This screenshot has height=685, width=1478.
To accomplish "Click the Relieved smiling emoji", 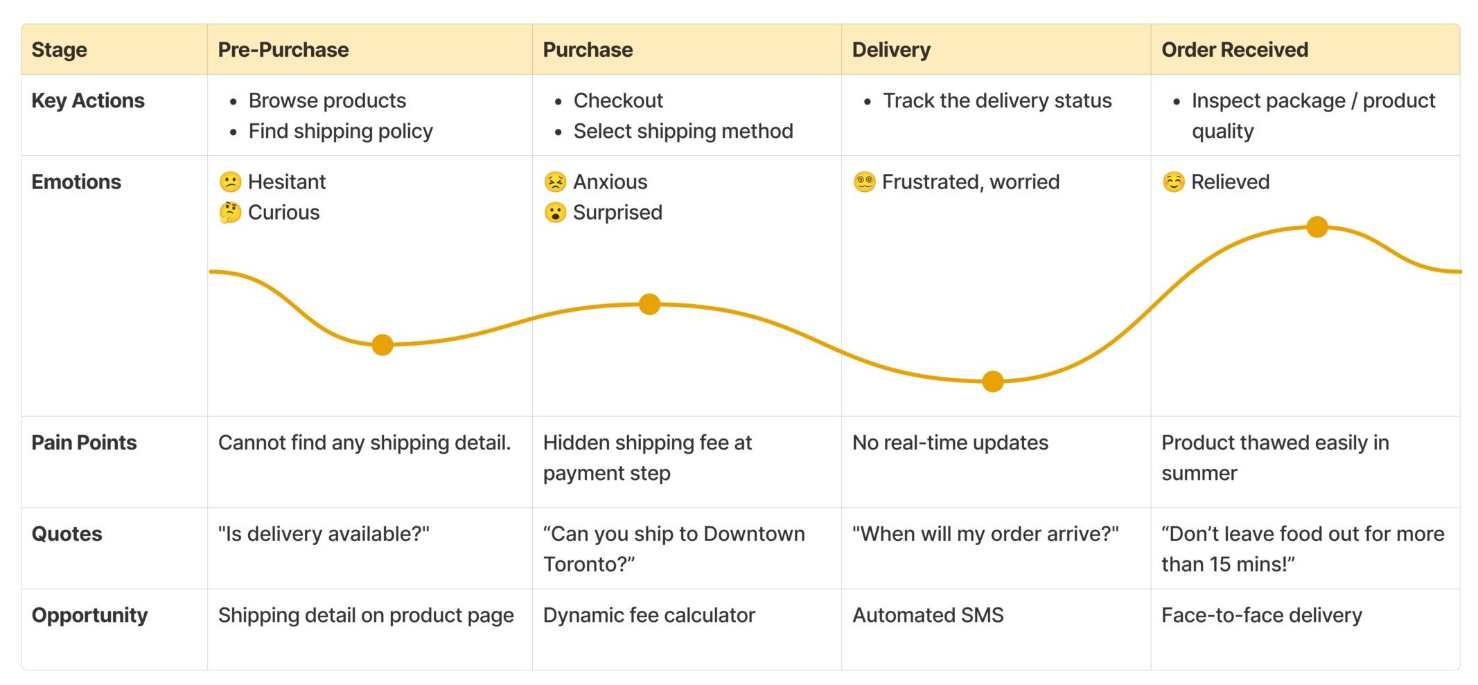I will (x=1173, y=182).
